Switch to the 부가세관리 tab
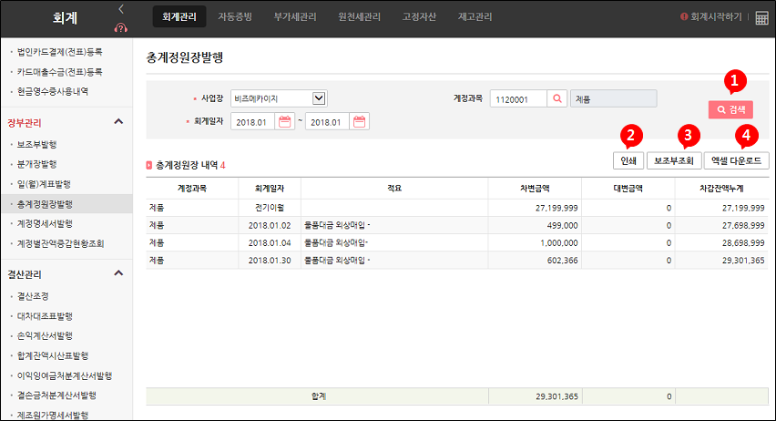The width and height of the screenshot is (776, 421). (295, 16)
